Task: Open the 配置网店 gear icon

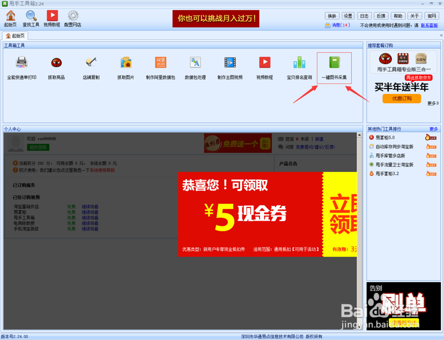Action: coord(73,18)
